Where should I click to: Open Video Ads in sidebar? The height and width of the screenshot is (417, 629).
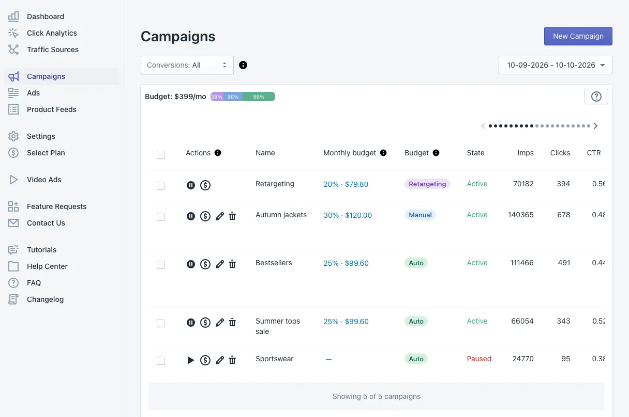tap(62, 180)
